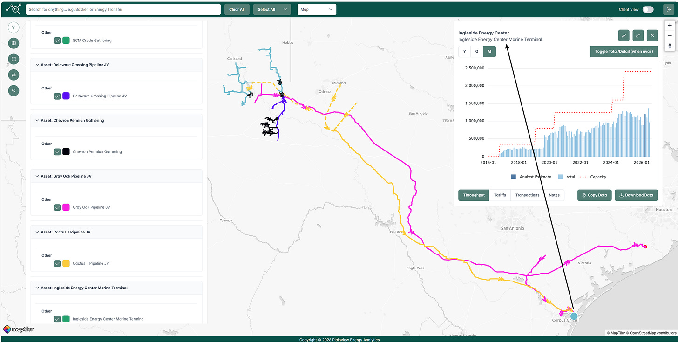The image size is (678, 343).
Task: Click the folded map sidebar icon
Action: pyautogui.click(x=14, y=43)
